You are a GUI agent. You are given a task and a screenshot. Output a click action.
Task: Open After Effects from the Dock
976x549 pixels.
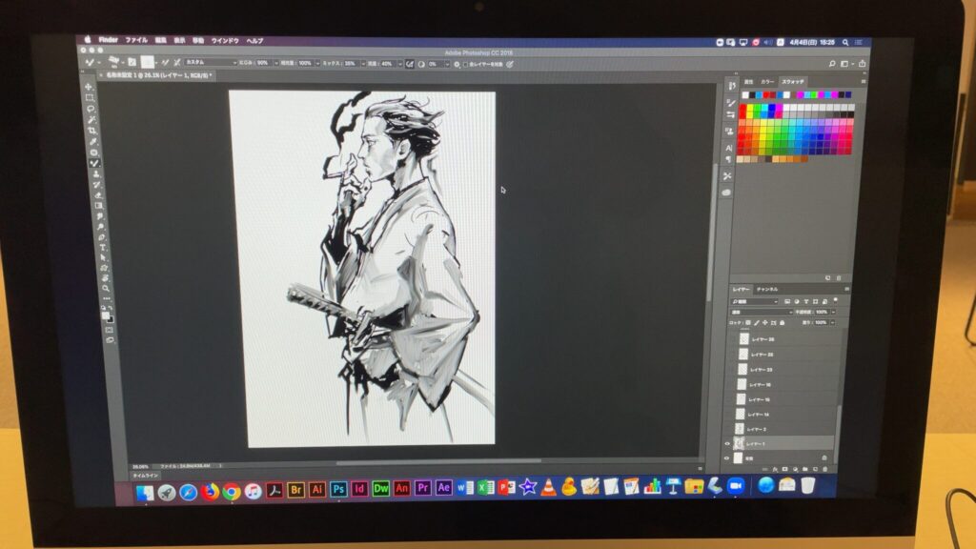[444, 488]
